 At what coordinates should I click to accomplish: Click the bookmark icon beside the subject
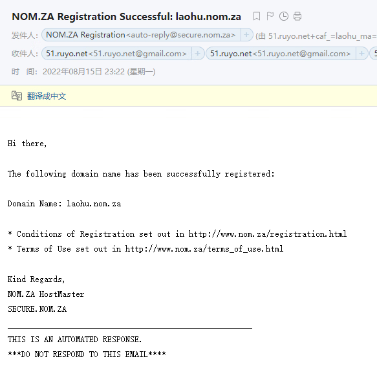pos(257,16)
